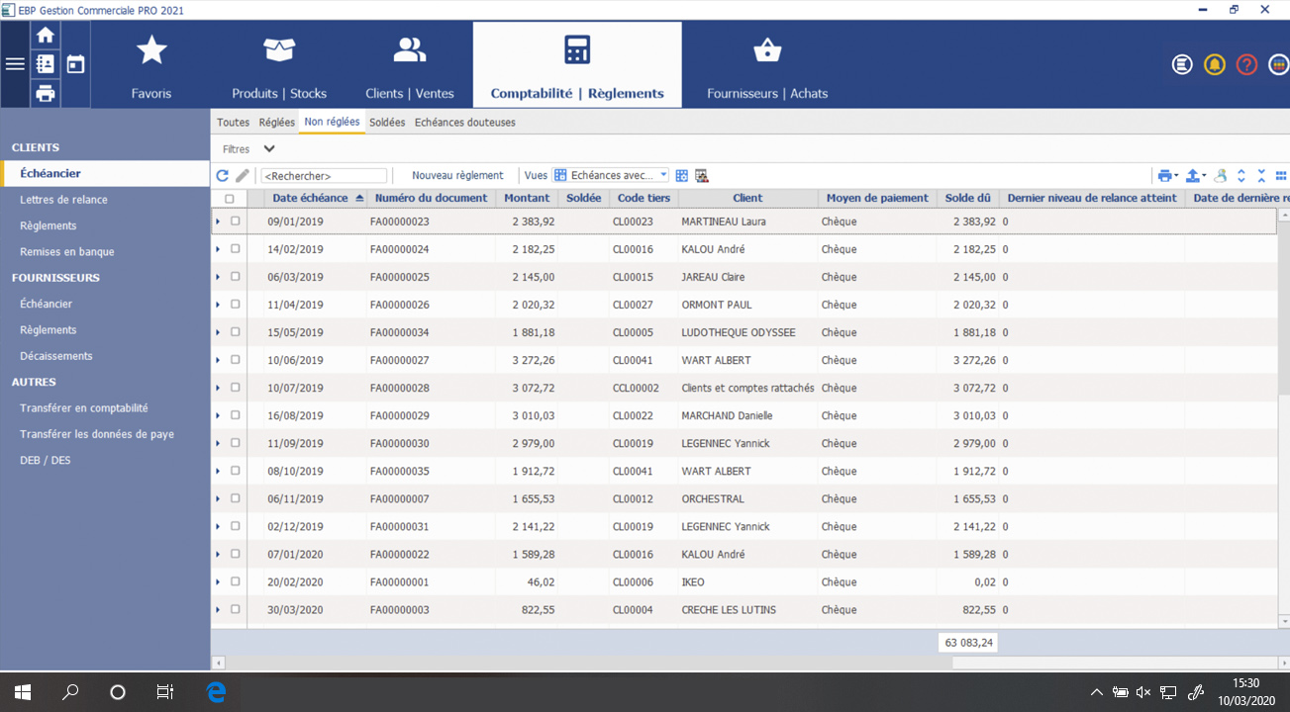Click the view editor grid icon

[x=682, y=176]
